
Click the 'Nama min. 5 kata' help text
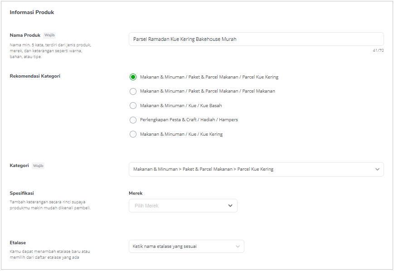tap(50, 51)
